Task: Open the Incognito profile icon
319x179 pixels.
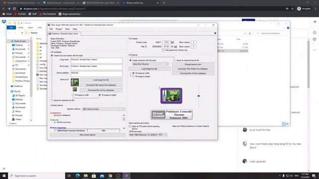Action: (299, 9)
